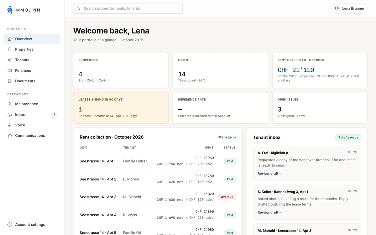
Task: Open the Inbox menu item
Action: 32,115
